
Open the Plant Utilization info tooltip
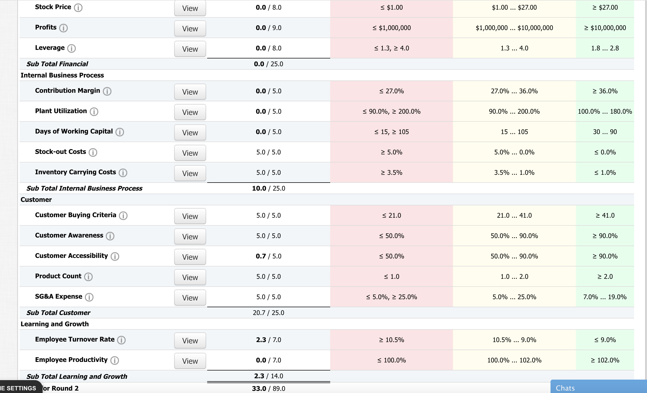pyautogui.click(x=94, y=112)
